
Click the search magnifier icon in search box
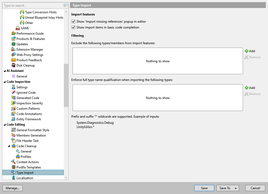click(65, 6)
